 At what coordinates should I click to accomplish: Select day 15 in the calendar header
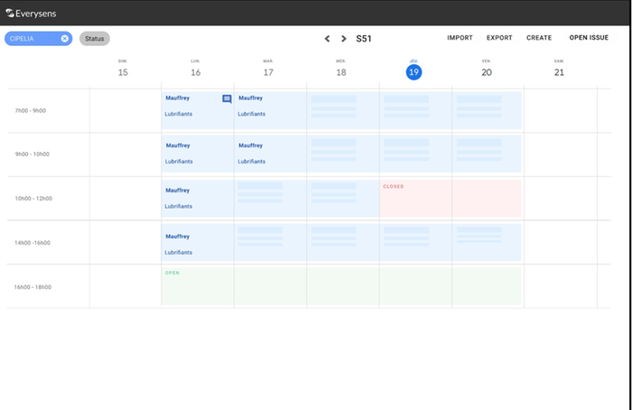[x=123, y=72]
